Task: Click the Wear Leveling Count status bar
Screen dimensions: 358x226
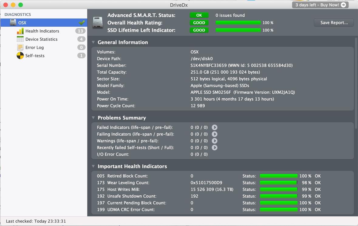Action: pos(278,182)
